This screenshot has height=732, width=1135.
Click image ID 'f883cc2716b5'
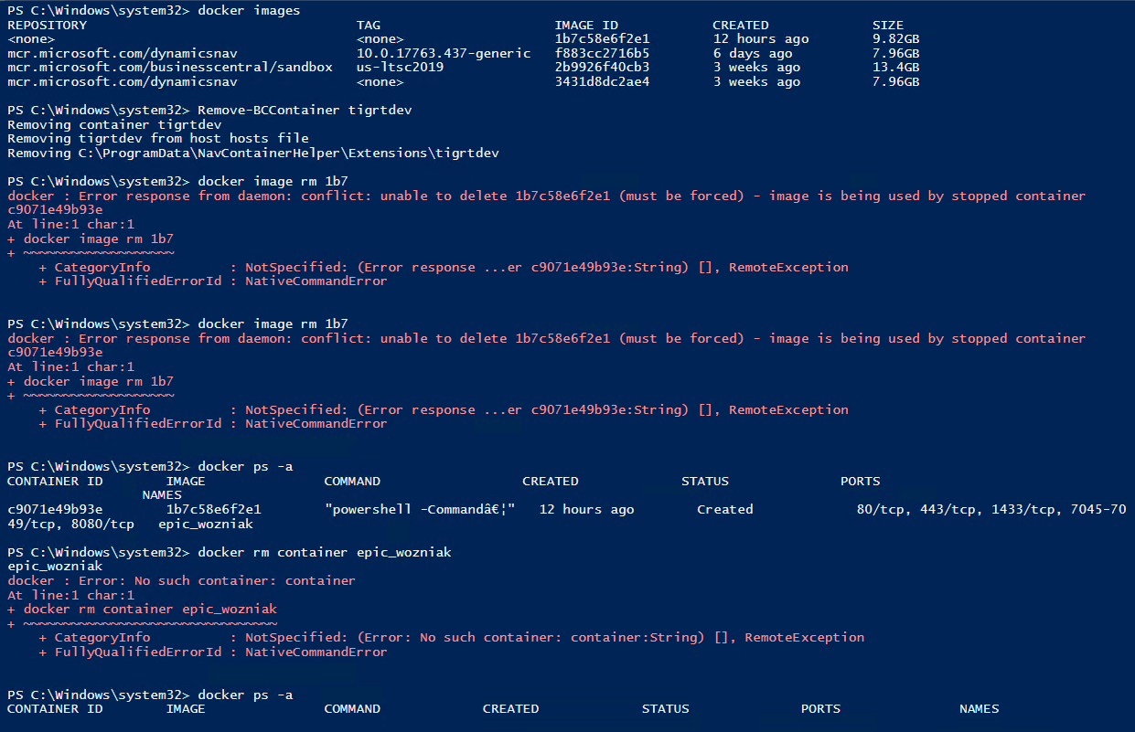(x=602, y=53)
